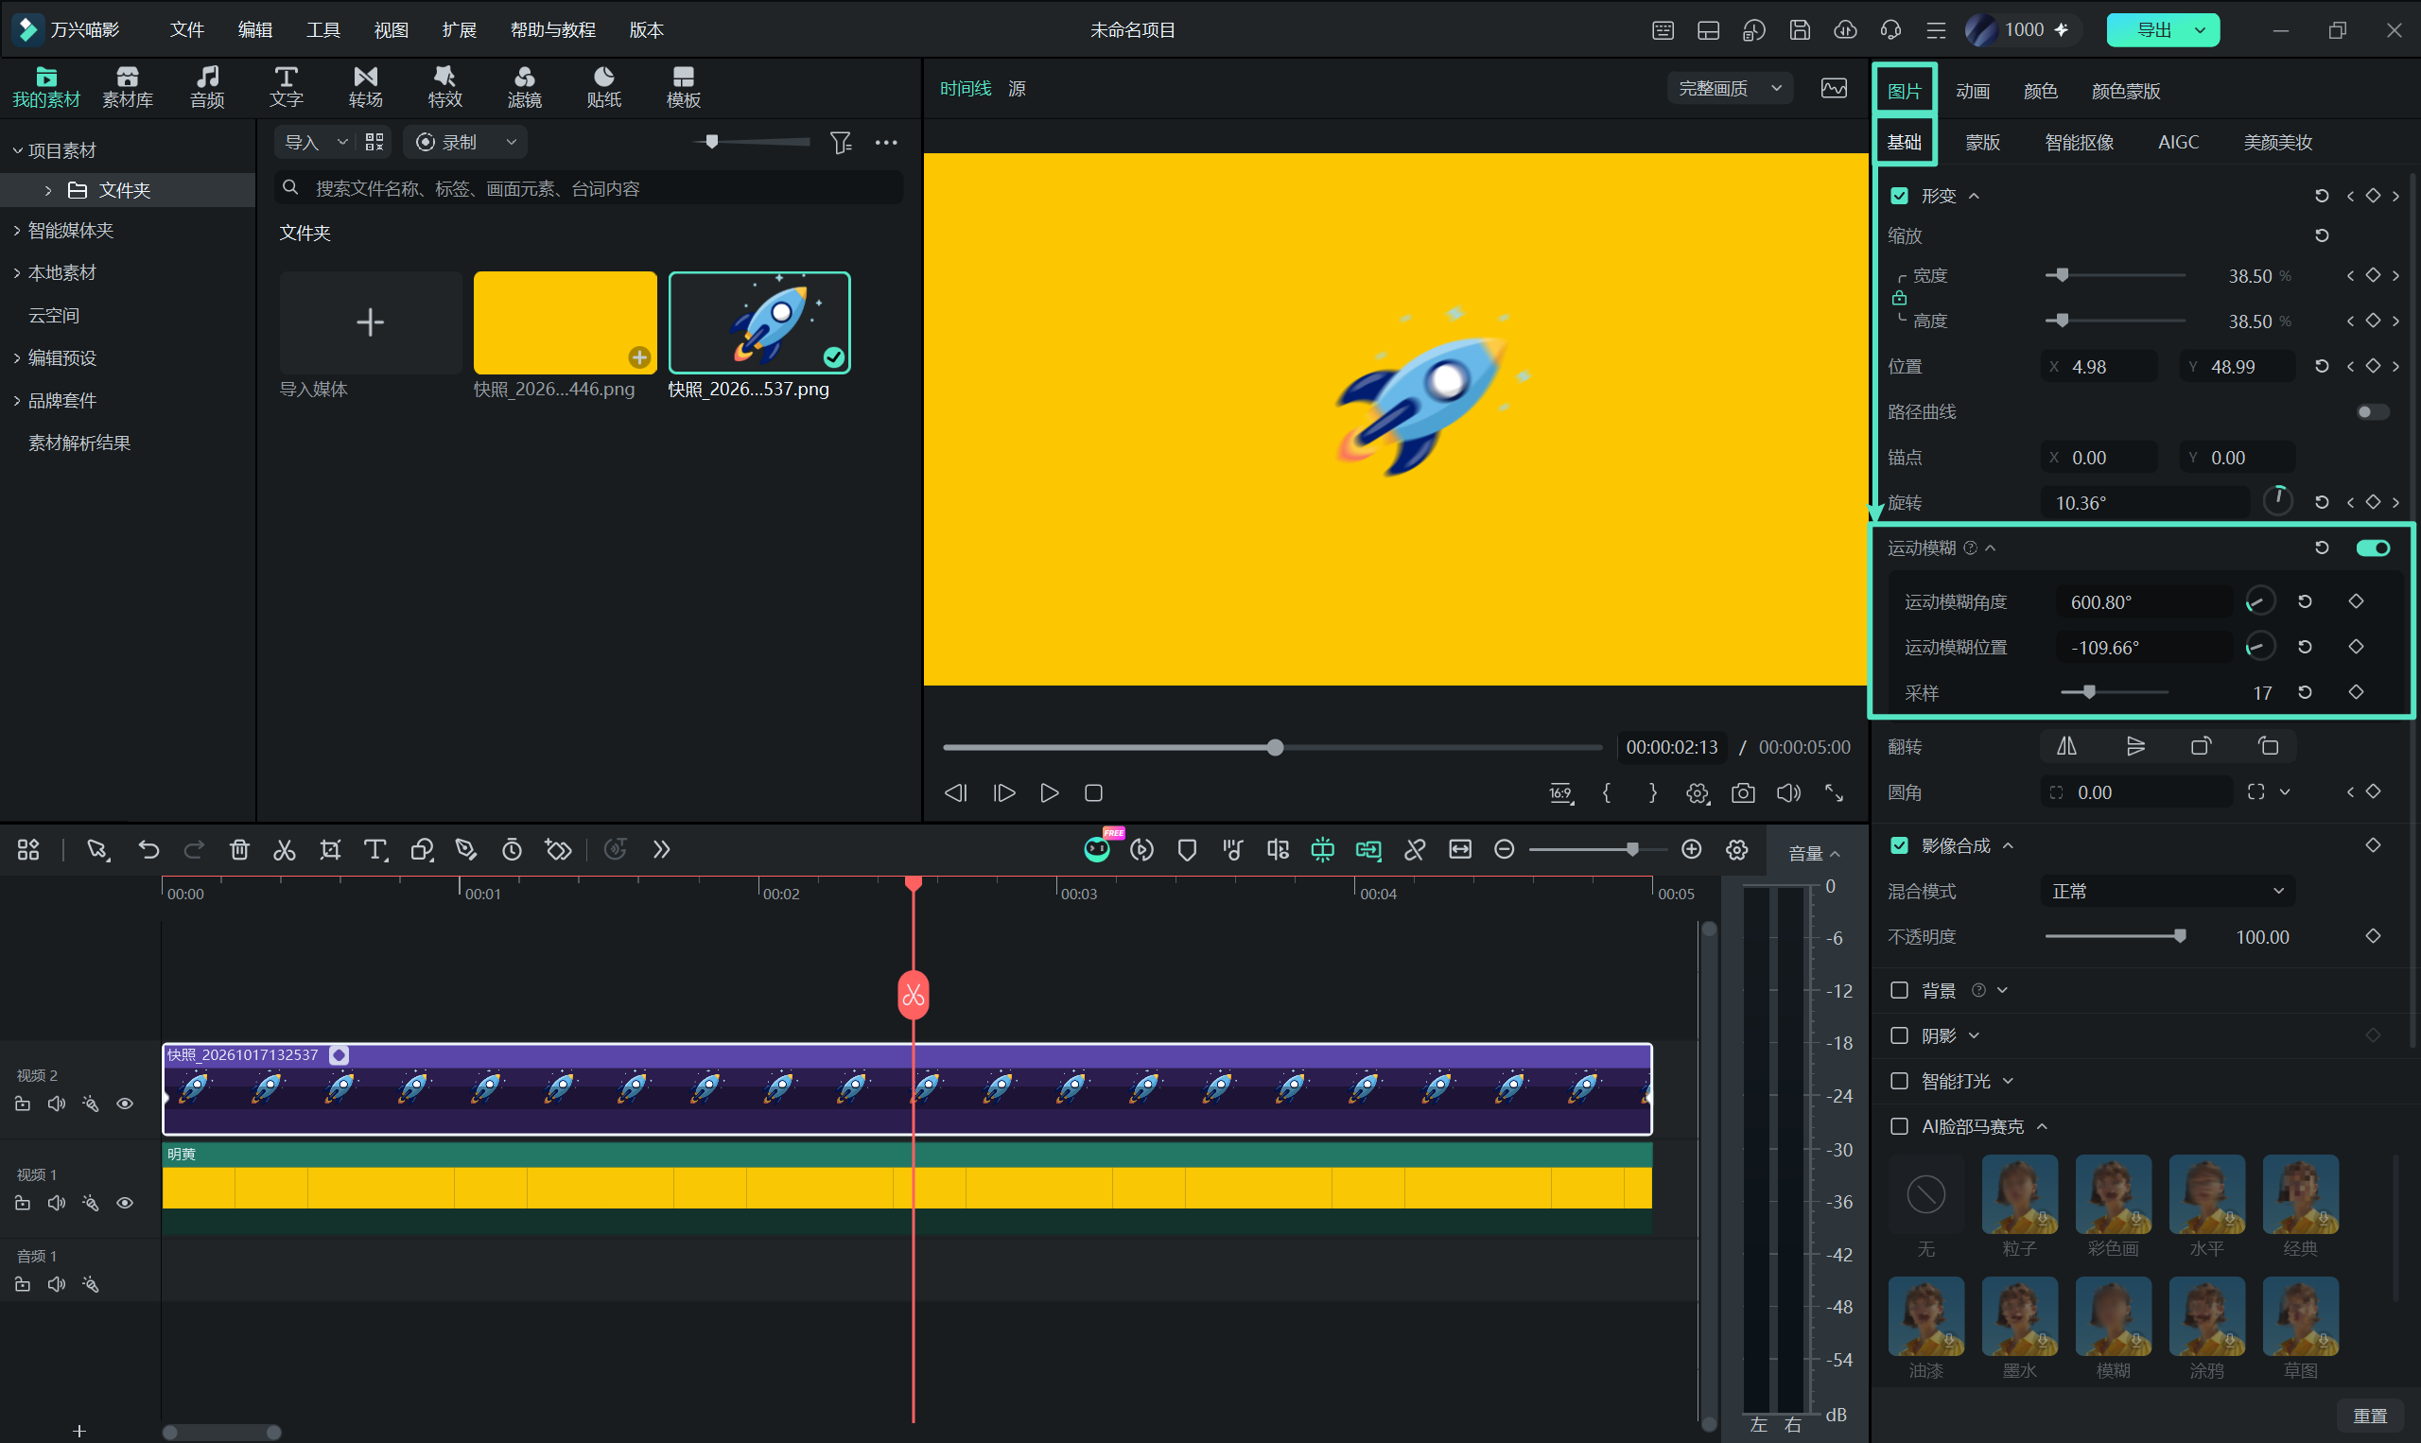Click the crop tool in timeline toolbar
Viewport: 2421px width, 1443px height.
point(330,850)
